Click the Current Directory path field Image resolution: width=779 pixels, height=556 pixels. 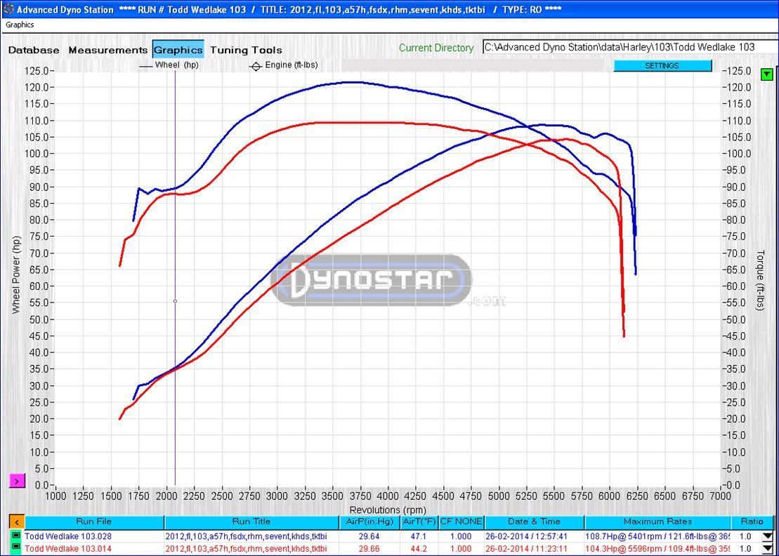[629, 47]
